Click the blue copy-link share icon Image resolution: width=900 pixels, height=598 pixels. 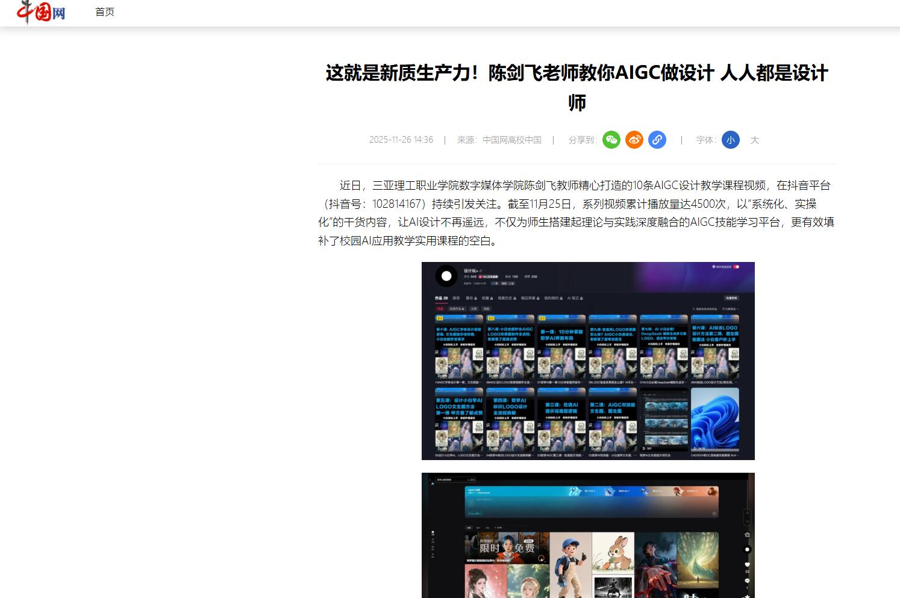pyautogui.click(x=657, y=140)
